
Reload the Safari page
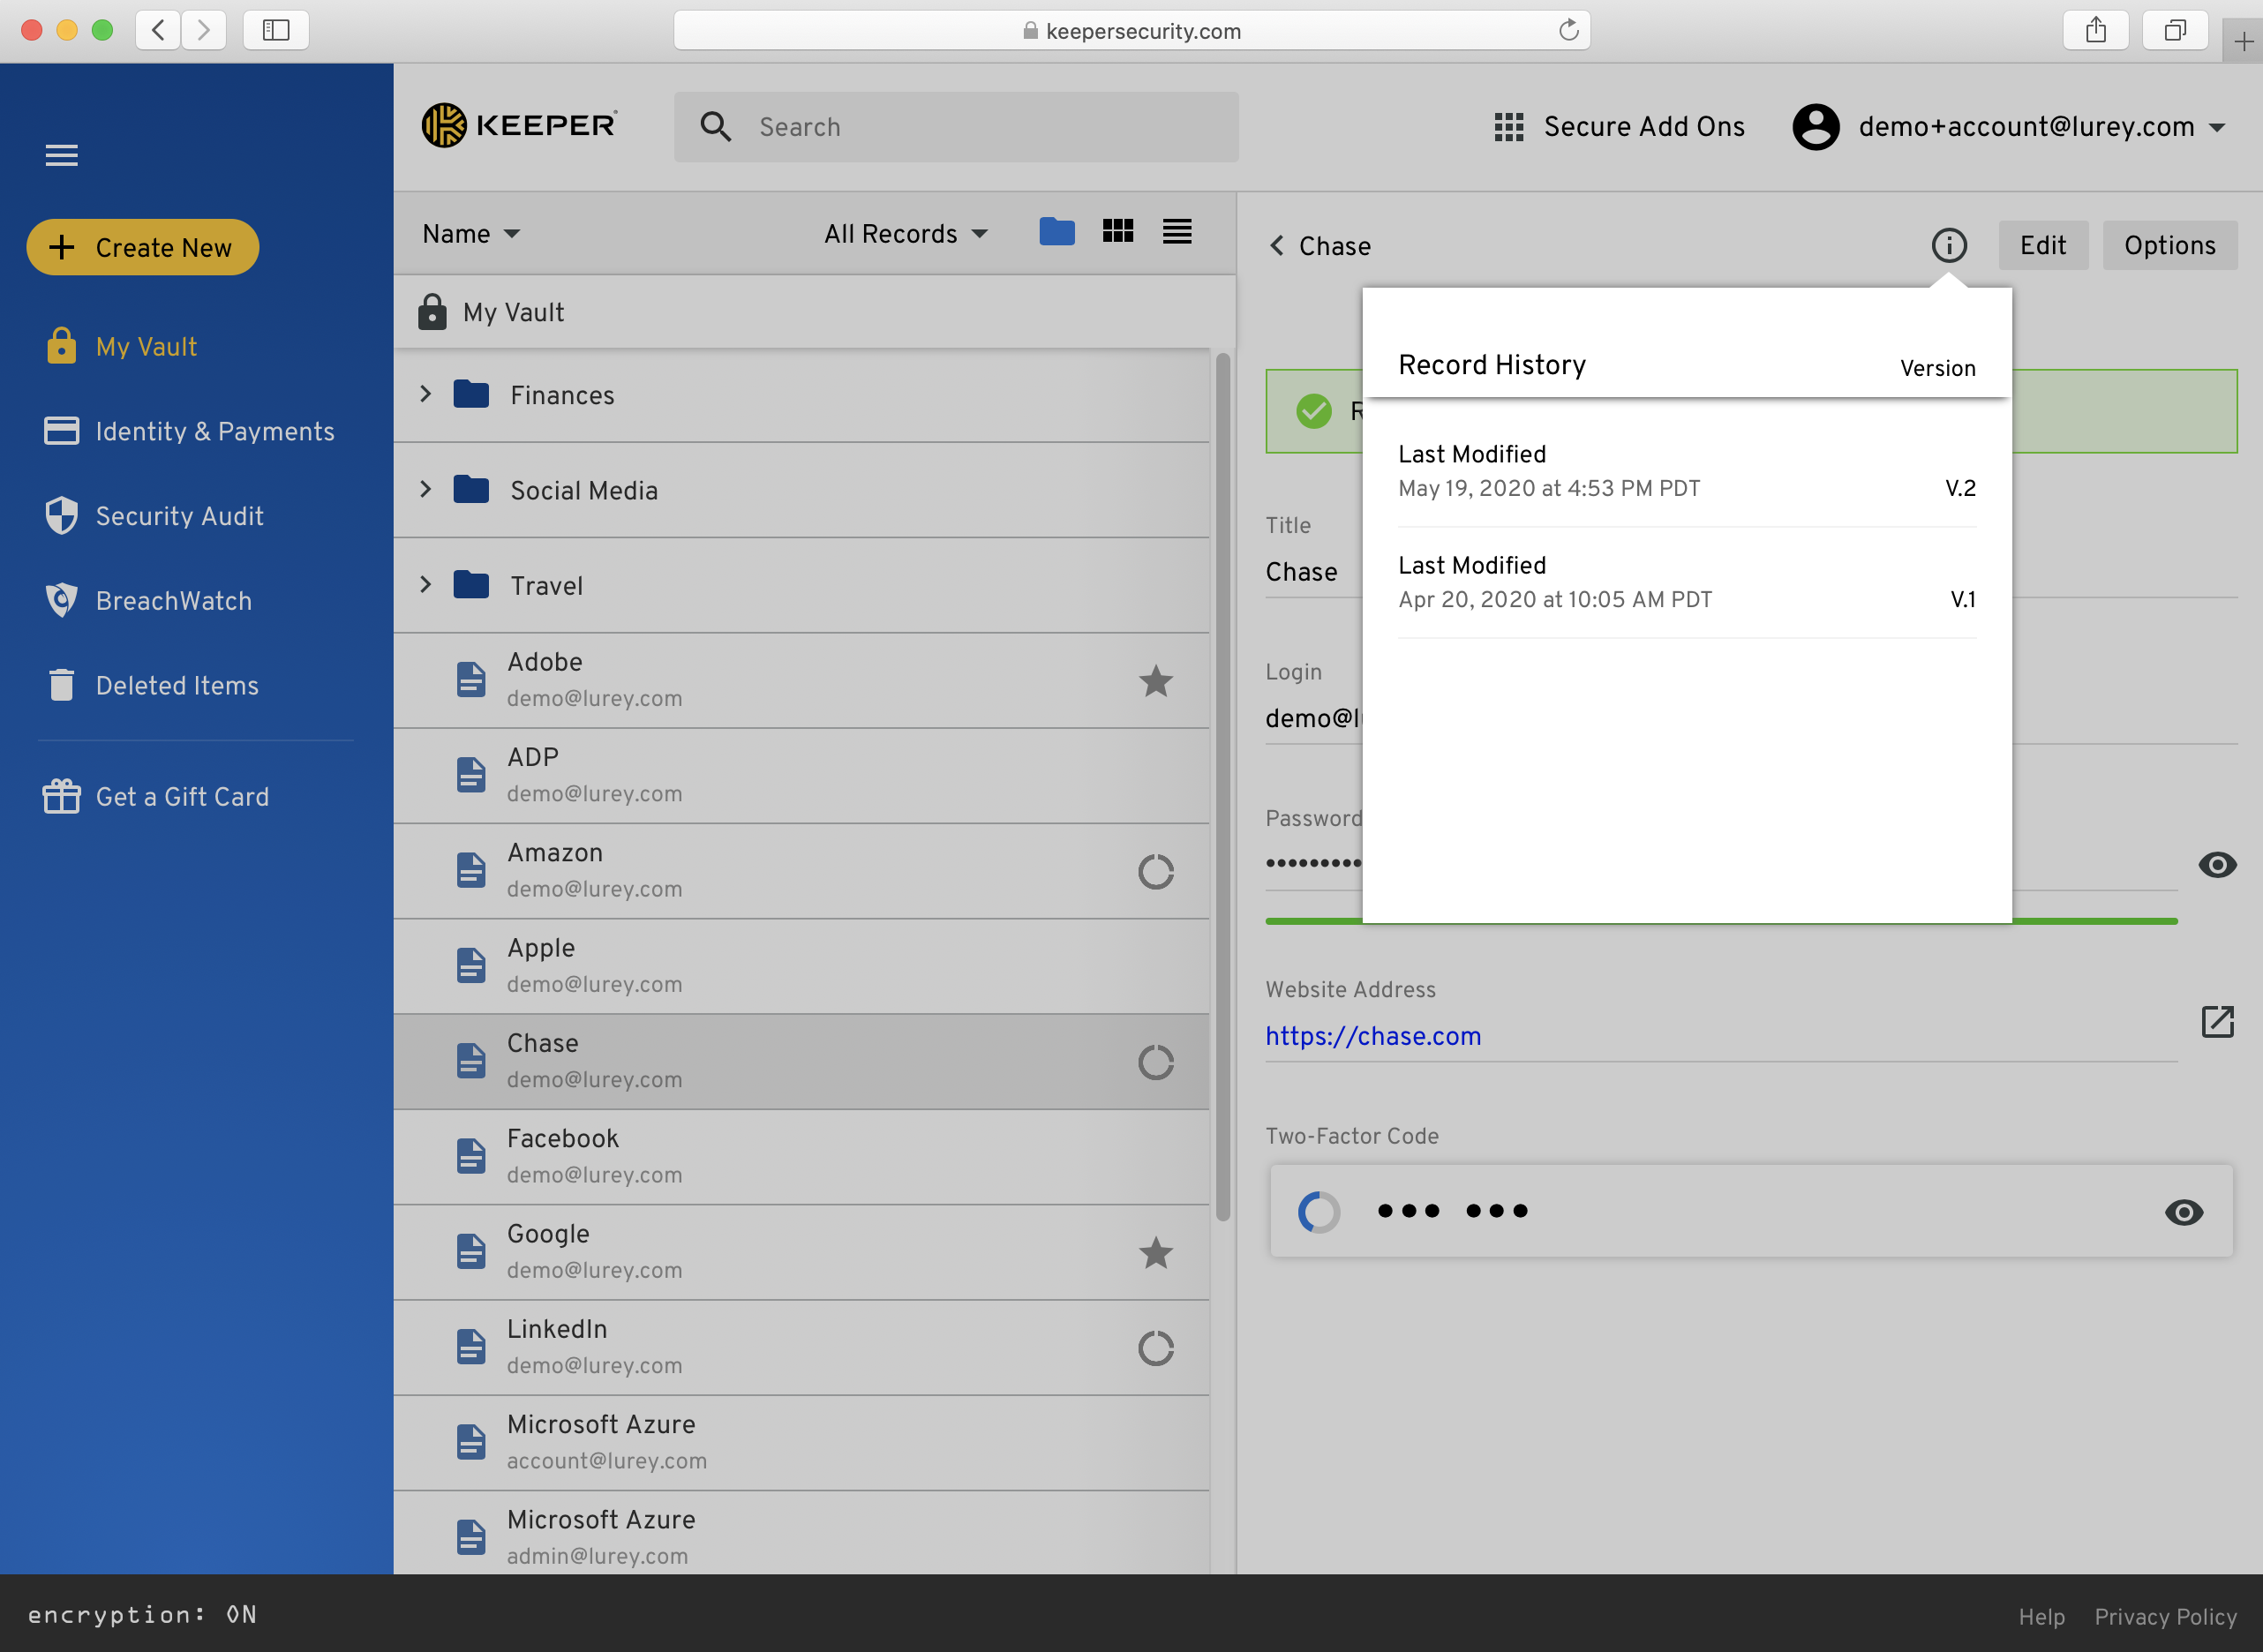pyautogui.click(x=1568, y=30)
